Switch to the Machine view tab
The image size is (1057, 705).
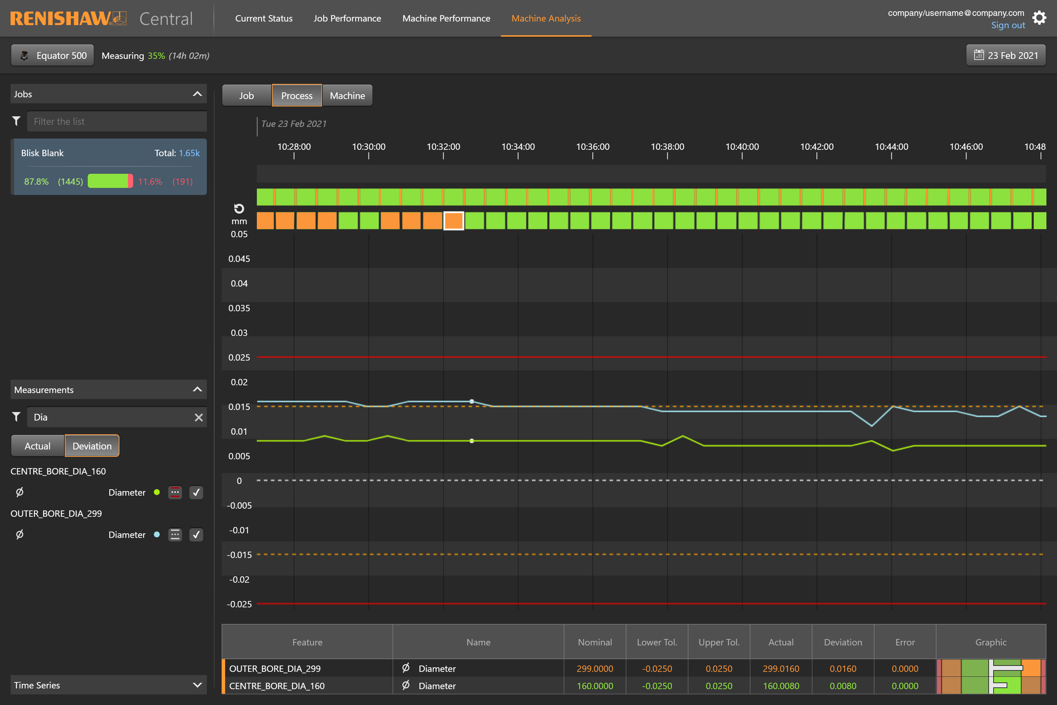click(x=347, y=96)
